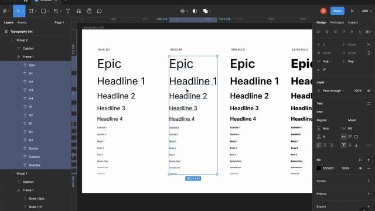375x211 pixels.
Task: Click the Align left icon
Action: [x=319, y=32]
